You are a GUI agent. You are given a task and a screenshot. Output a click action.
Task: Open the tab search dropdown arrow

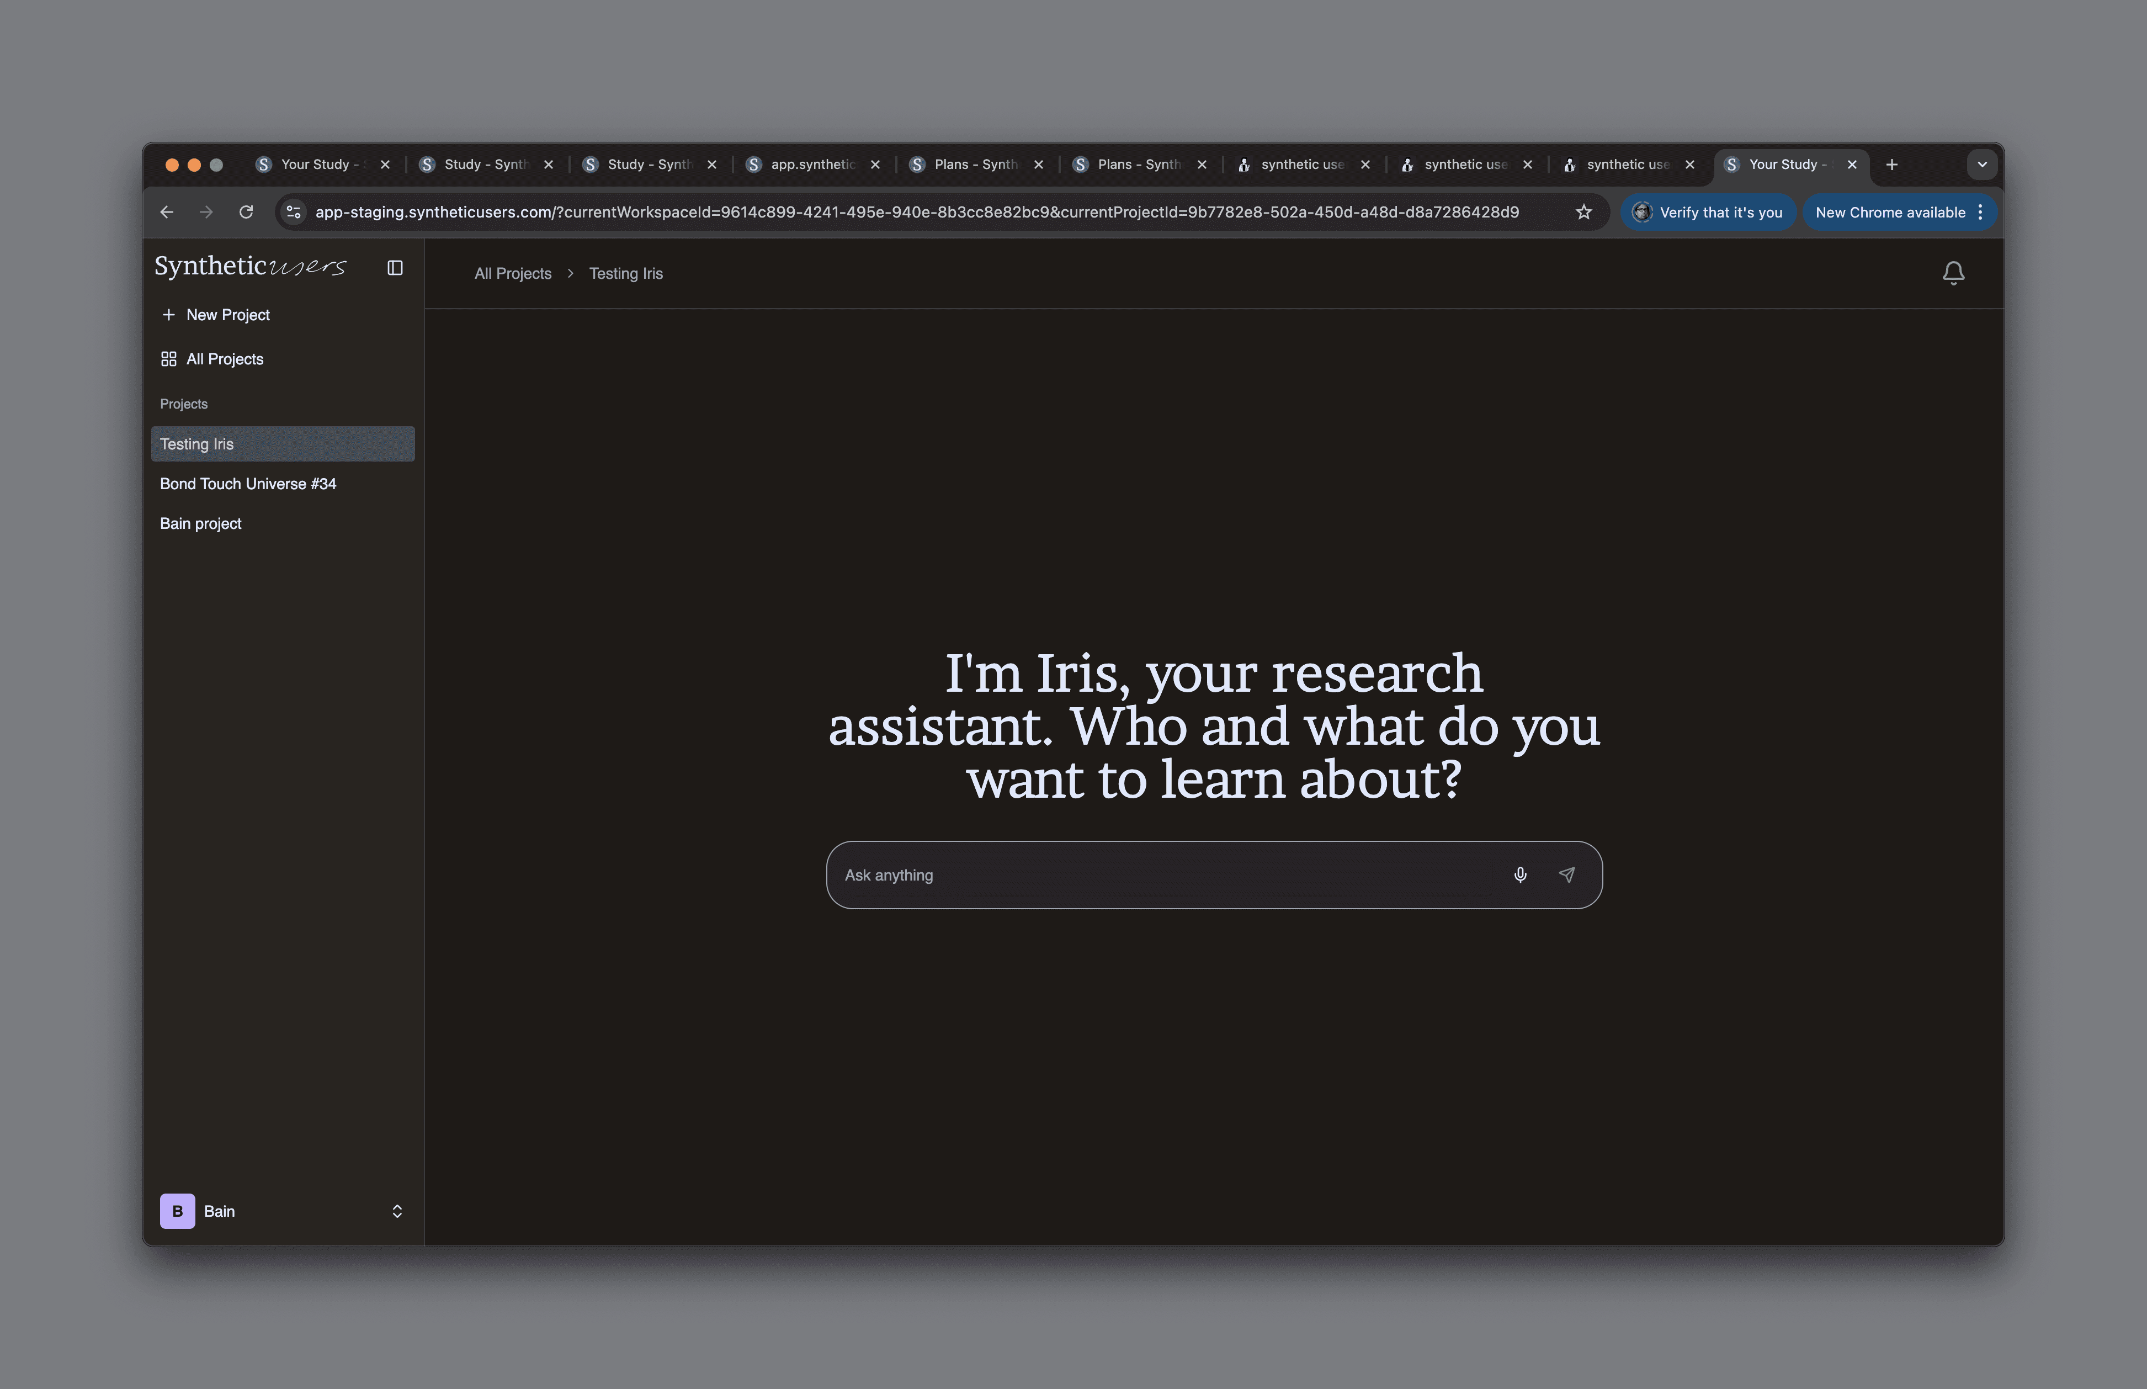pyautogui.click(x=1982, y=164)
